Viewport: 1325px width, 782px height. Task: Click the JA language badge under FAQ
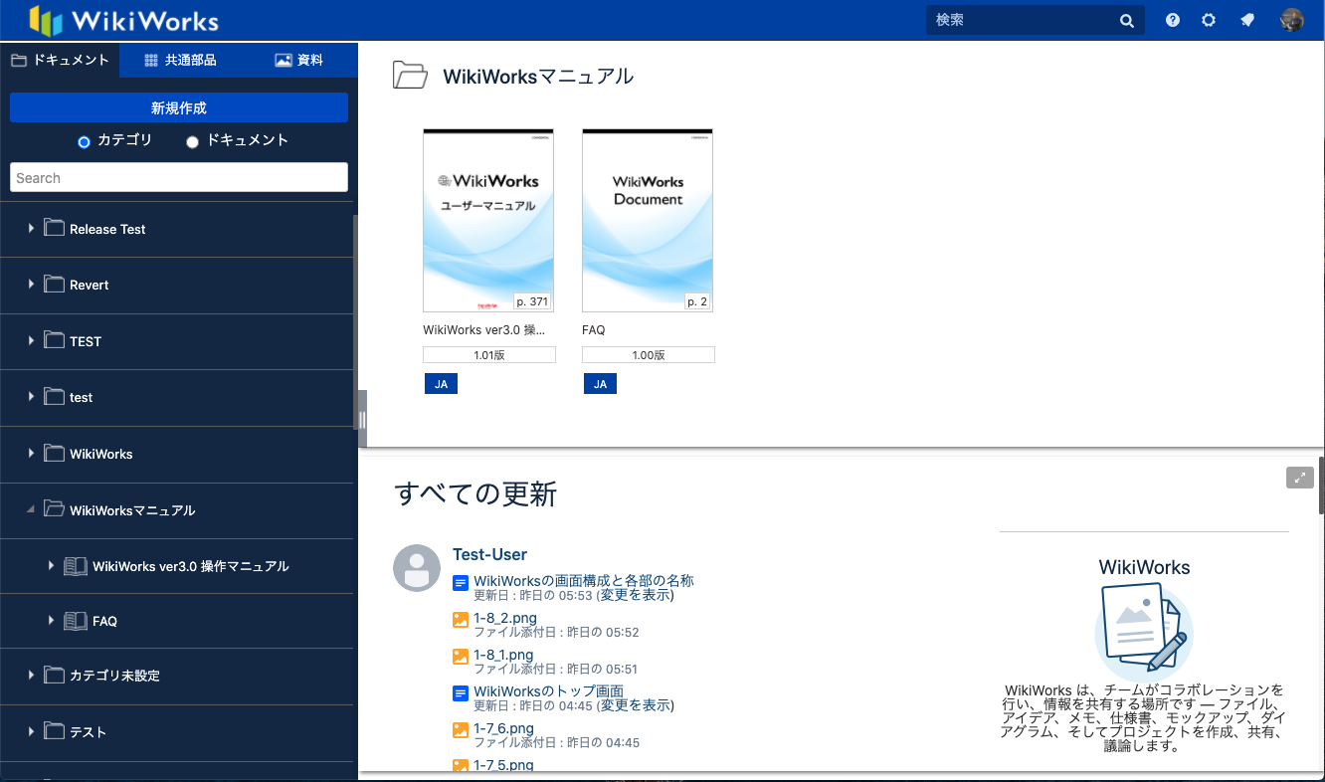click(x=600, y=383)
